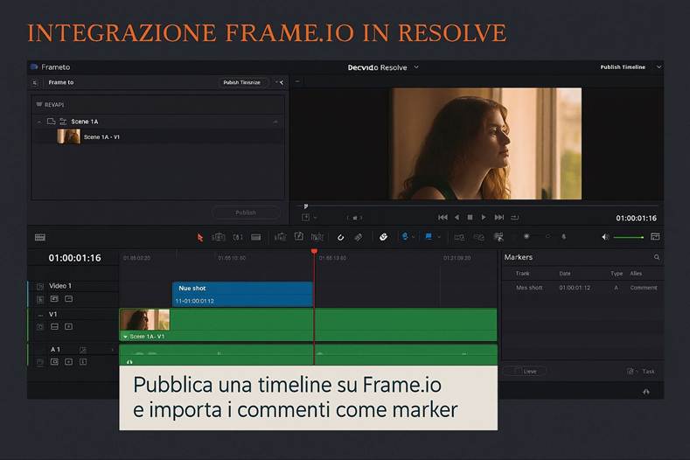
Task: Click the blue flag icon
Action: [x=429, y=236]
